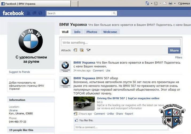Click the search magnifier button
The width and height of the screenshot is (191, 134).
114,13
